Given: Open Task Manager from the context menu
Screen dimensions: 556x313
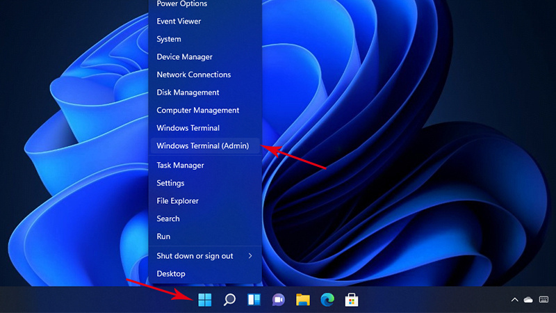Looking at the screenshot, I should 180,166.
